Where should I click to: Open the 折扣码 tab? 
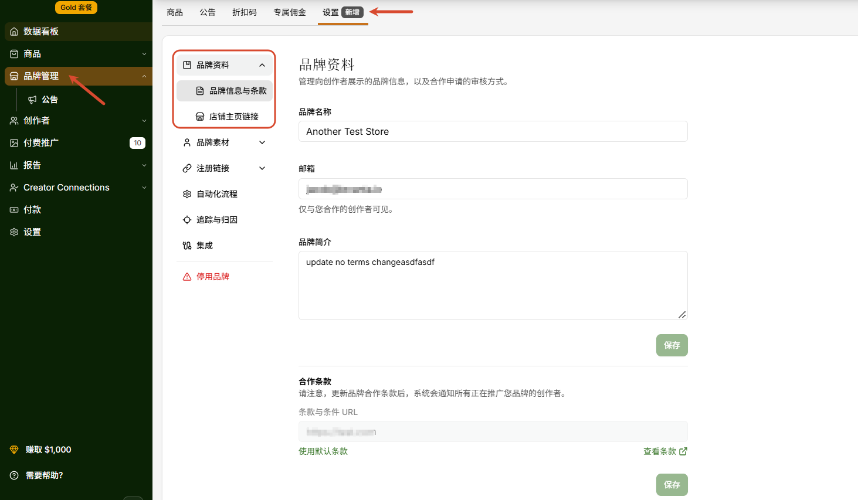tap(245, 12)
